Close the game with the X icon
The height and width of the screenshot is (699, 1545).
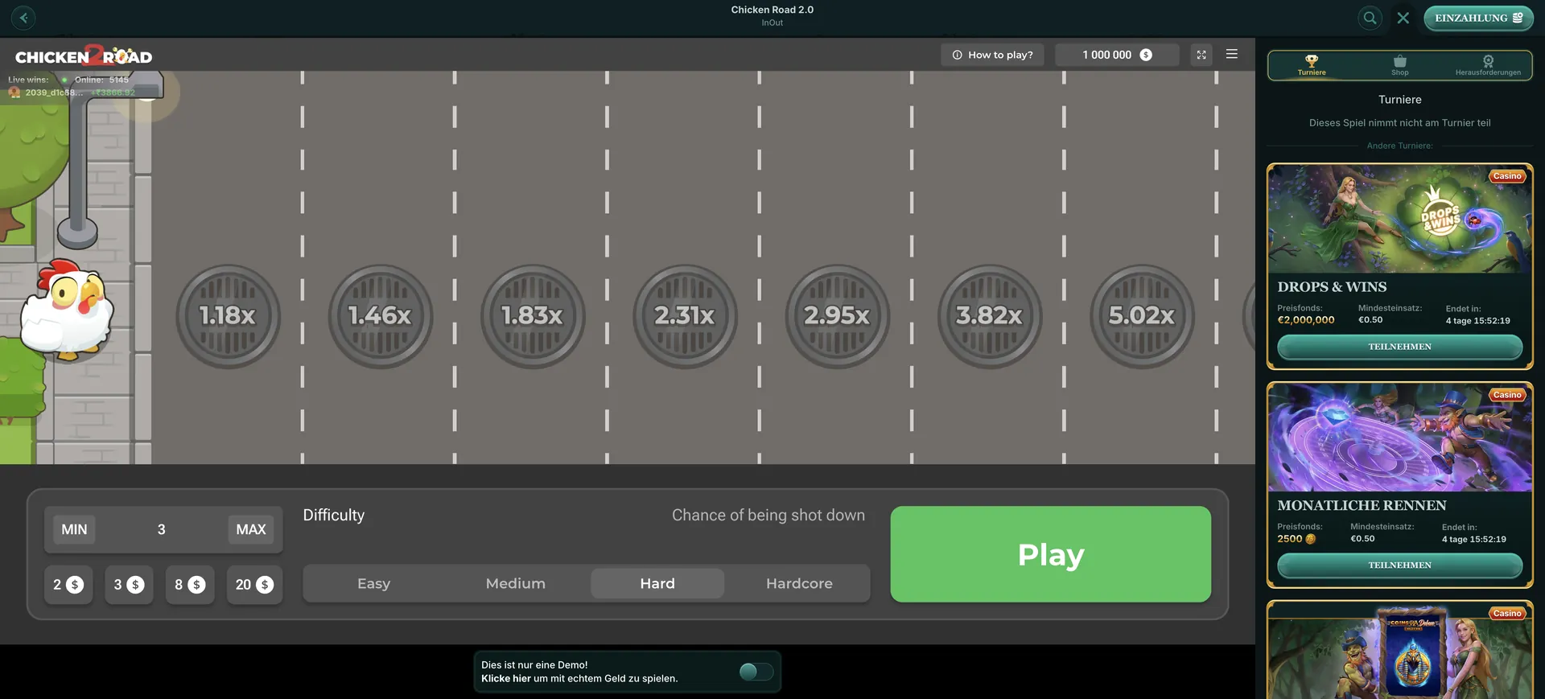click(1403, 18)
